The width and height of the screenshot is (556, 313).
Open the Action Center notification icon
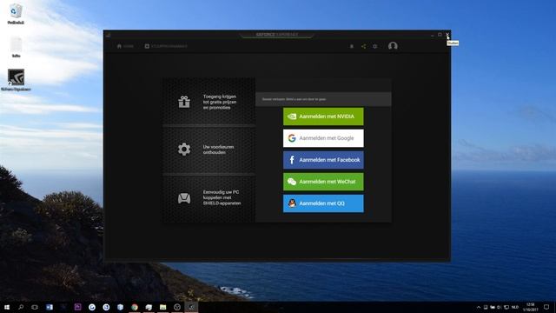coord(546,307)
